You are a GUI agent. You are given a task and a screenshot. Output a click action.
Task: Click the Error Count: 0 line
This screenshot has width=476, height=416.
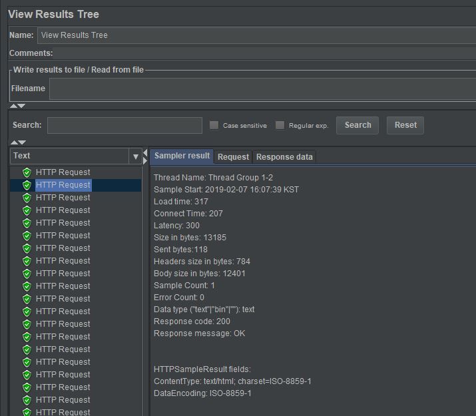(179, 298)
